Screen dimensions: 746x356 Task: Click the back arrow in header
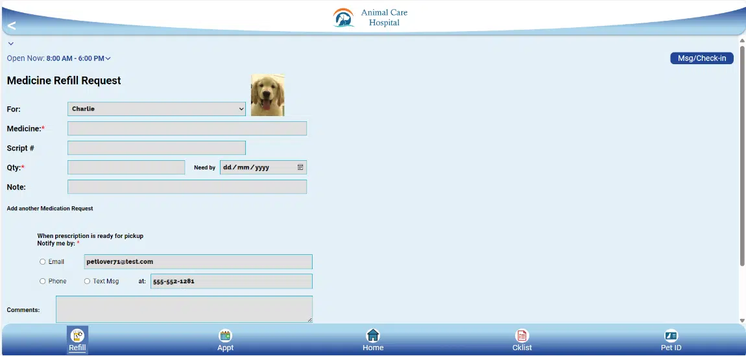click(11, 25)
